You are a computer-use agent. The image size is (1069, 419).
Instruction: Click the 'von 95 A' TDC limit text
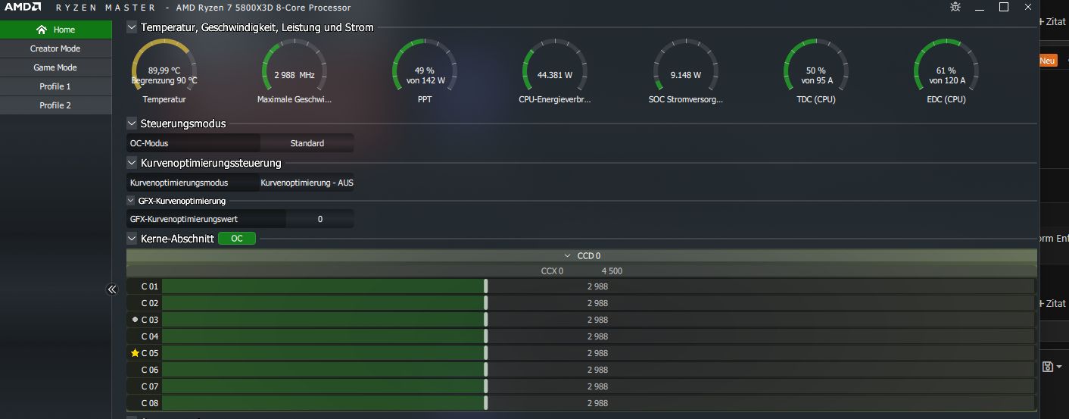tap(816, 80)
